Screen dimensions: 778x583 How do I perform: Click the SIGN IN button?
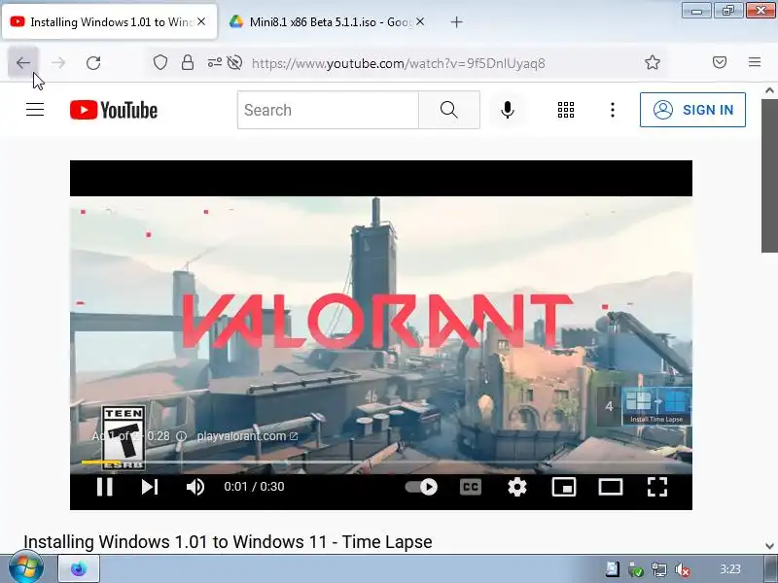pos(692,110)
